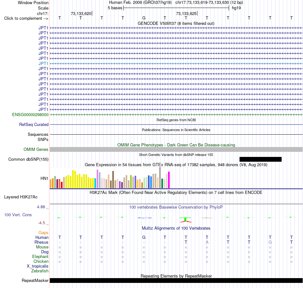Click the green and red PhyloP conservation peak
Viewport: 303px width, 288px height.
tap(186, 220)
